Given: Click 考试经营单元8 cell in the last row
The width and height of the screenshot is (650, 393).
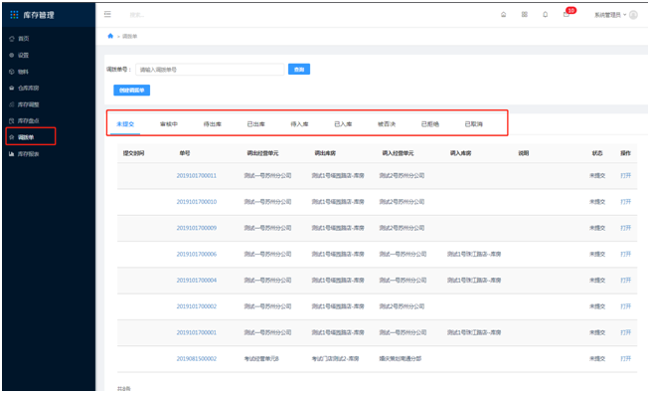Looking at the screenshot, I should click(x=261, y=358).
